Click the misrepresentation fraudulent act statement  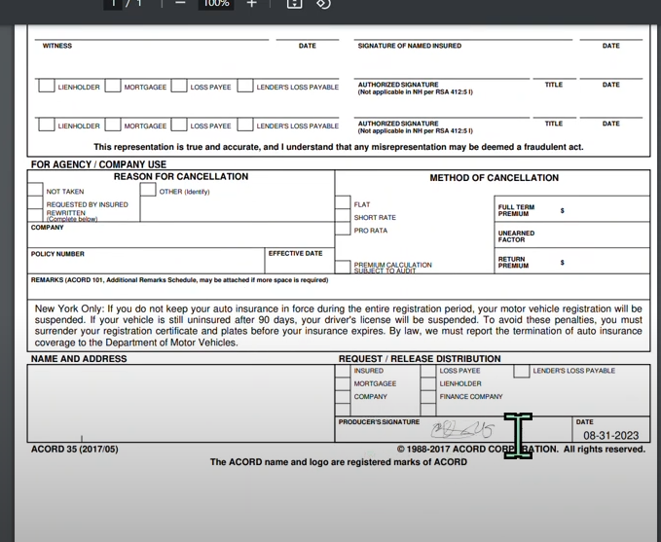[x=339, y=147]
